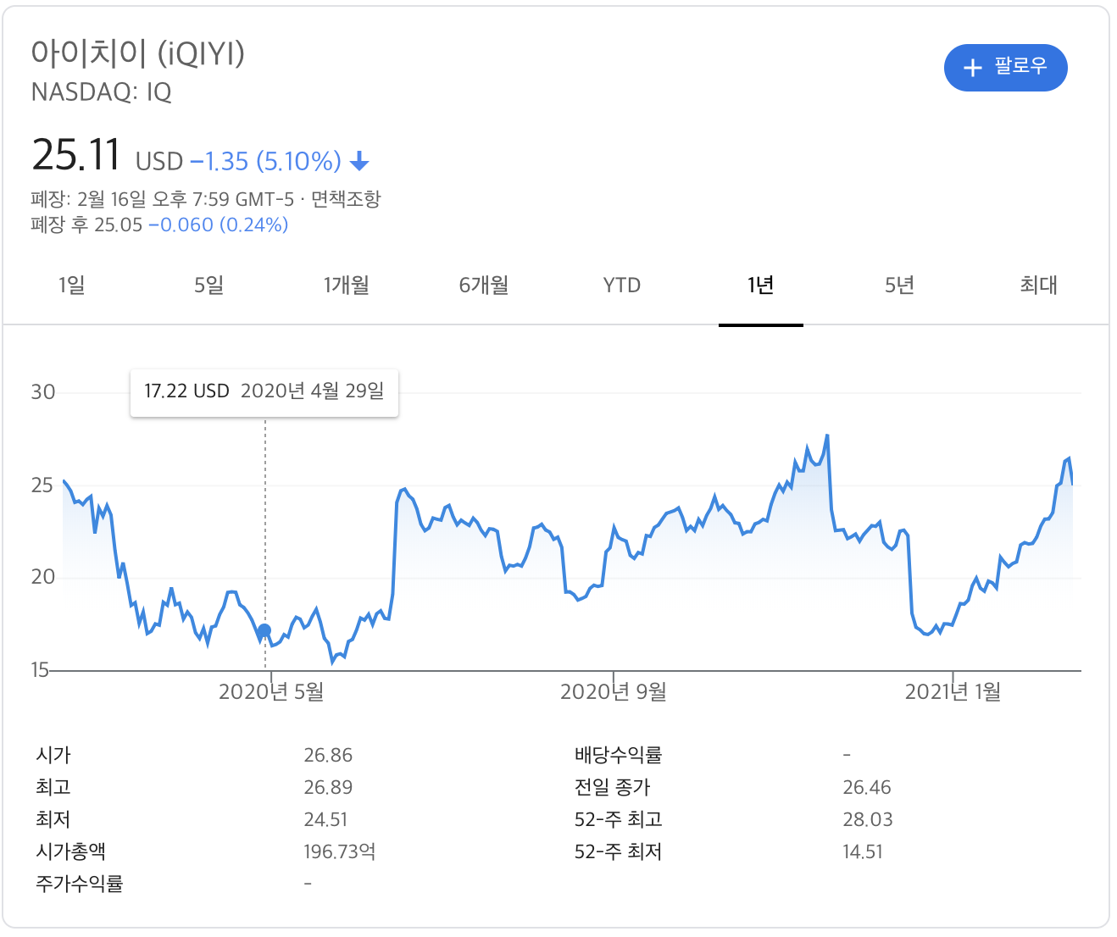1117x937 pixels.
Task: Click the 17.22 USD tooltip box
Action: pyautogui.click(x=264, y=391)
